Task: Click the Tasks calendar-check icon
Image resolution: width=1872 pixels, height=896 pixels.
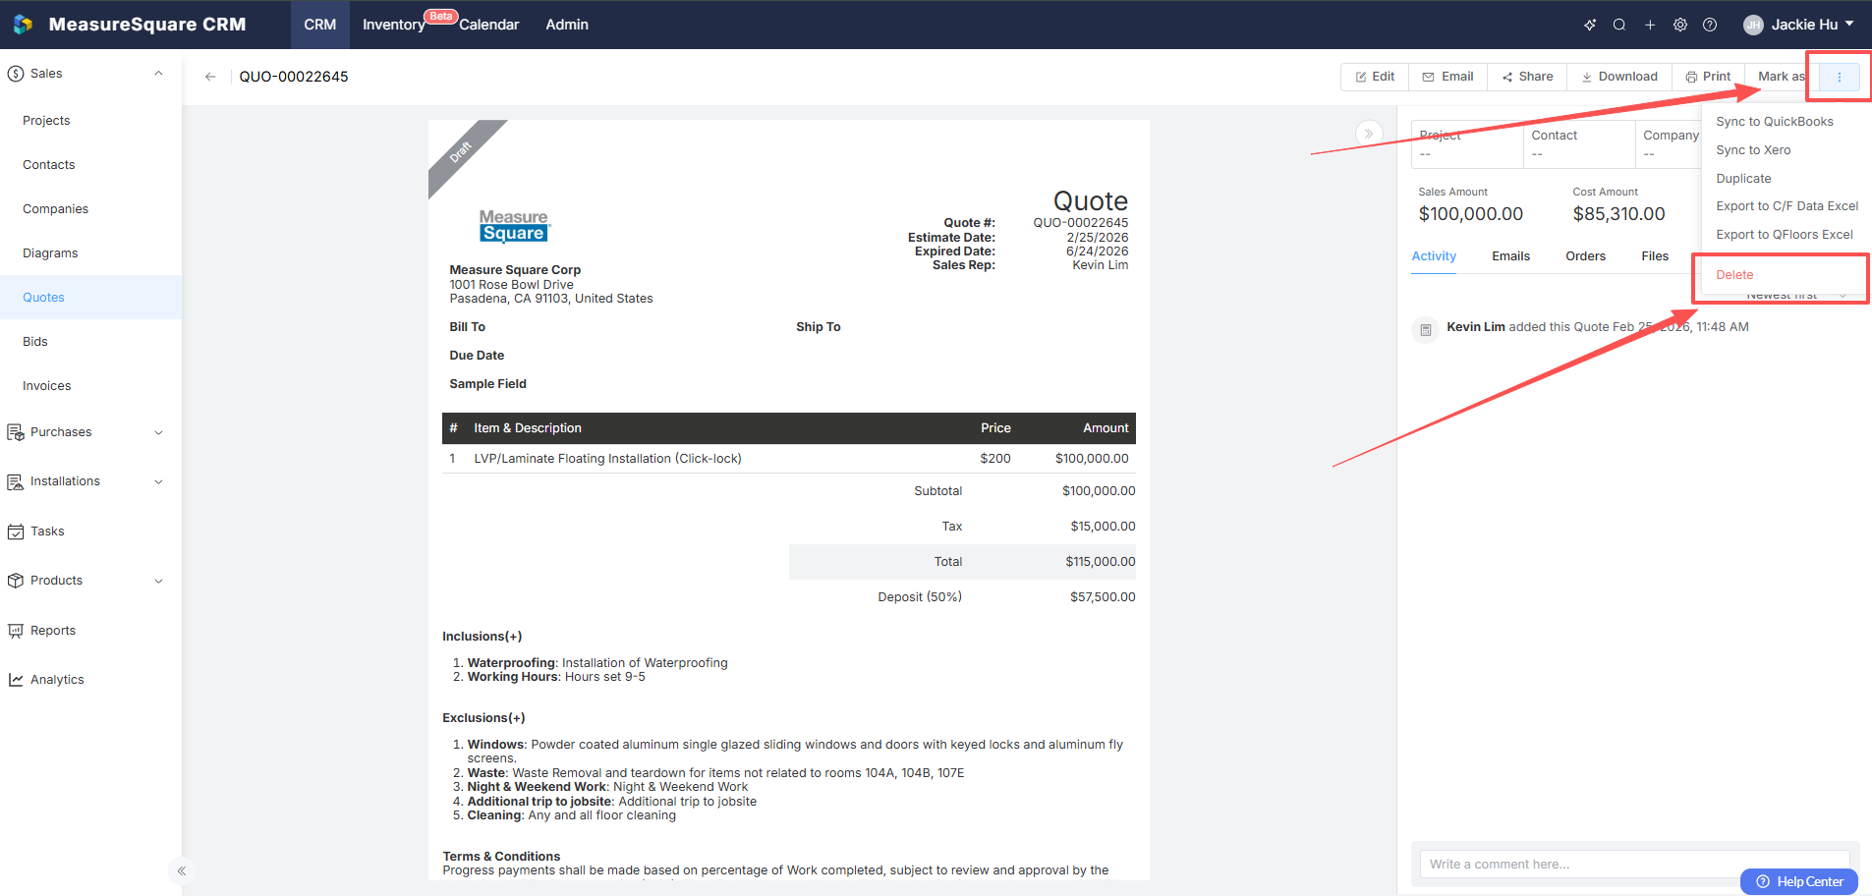Action: [x=16, y=532]
